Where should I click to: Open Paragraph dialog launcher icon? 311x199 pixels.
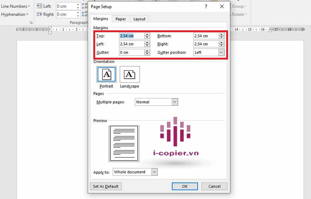31,23
